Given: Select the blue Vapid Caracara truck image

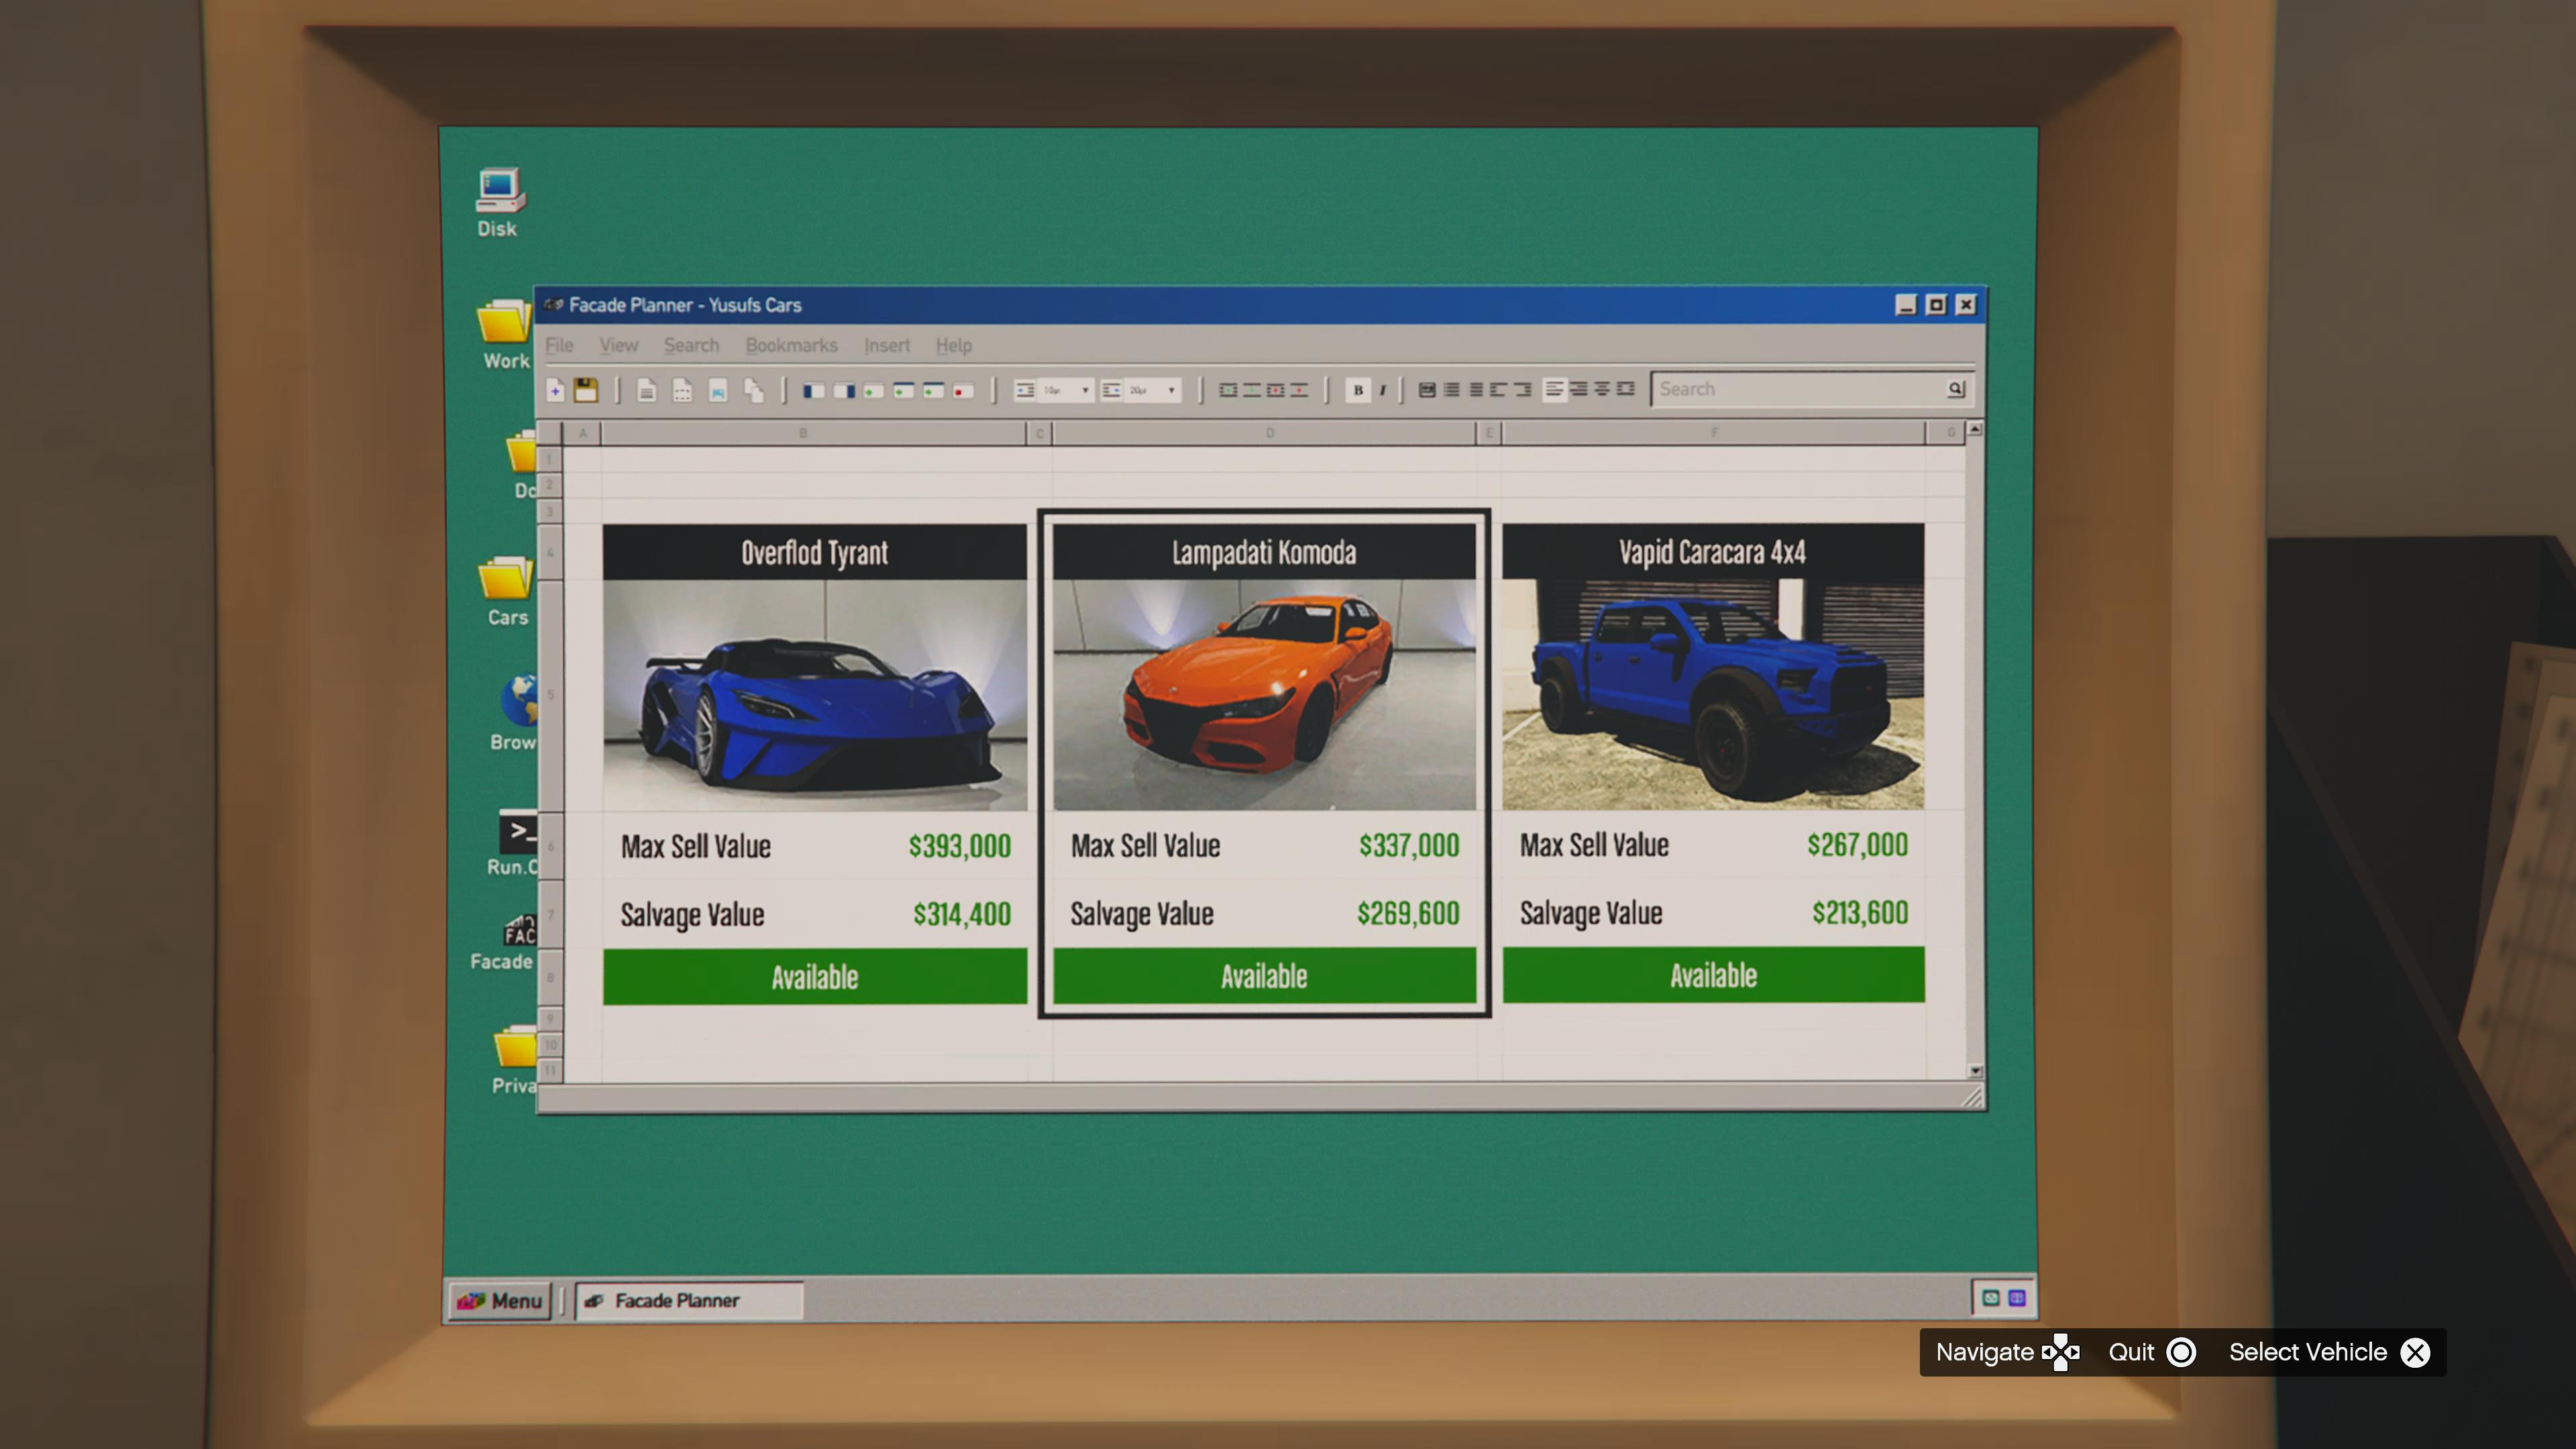Looking at the screenshot, I should pyautogui.click(x=1713, y=694).
